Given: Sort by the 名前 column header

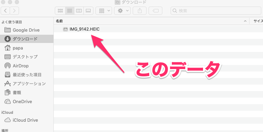Looking at the screenshot, I should [151, 21].
